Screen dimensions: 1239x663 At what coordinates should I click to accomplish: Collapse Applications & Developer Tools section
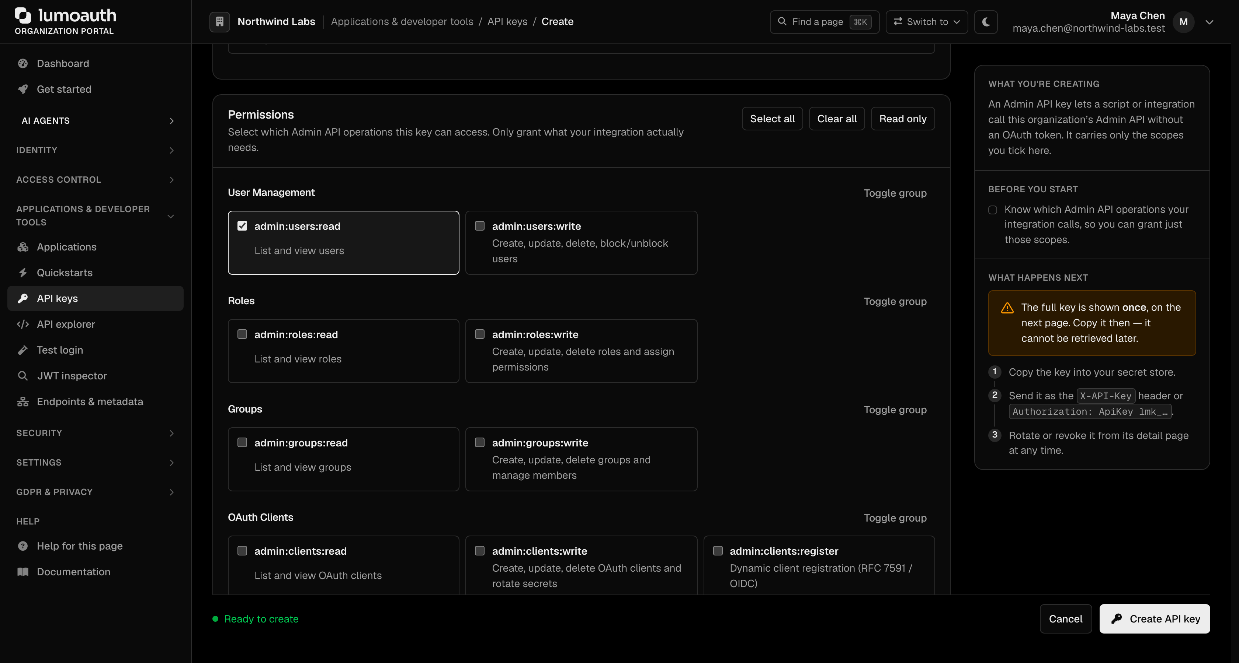pyautogui.click(x=95, y=216)
